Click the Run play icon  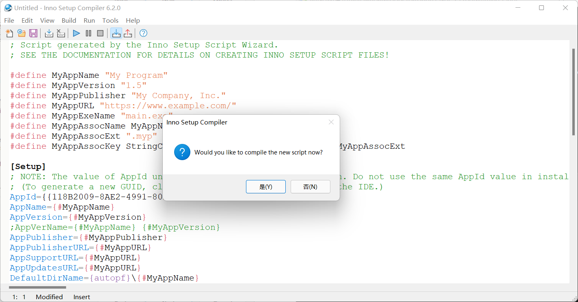[x=76, y=33]
